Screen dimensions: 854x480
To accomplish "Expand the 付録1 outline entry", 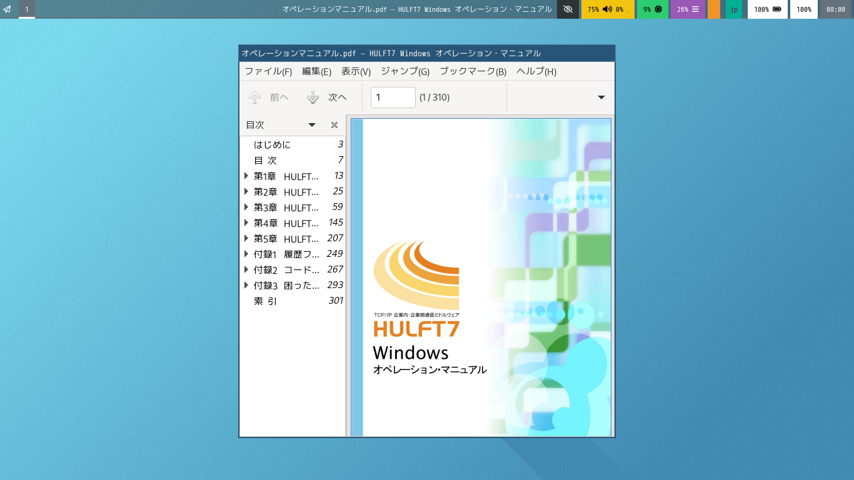I will click(x=246, y=254).
